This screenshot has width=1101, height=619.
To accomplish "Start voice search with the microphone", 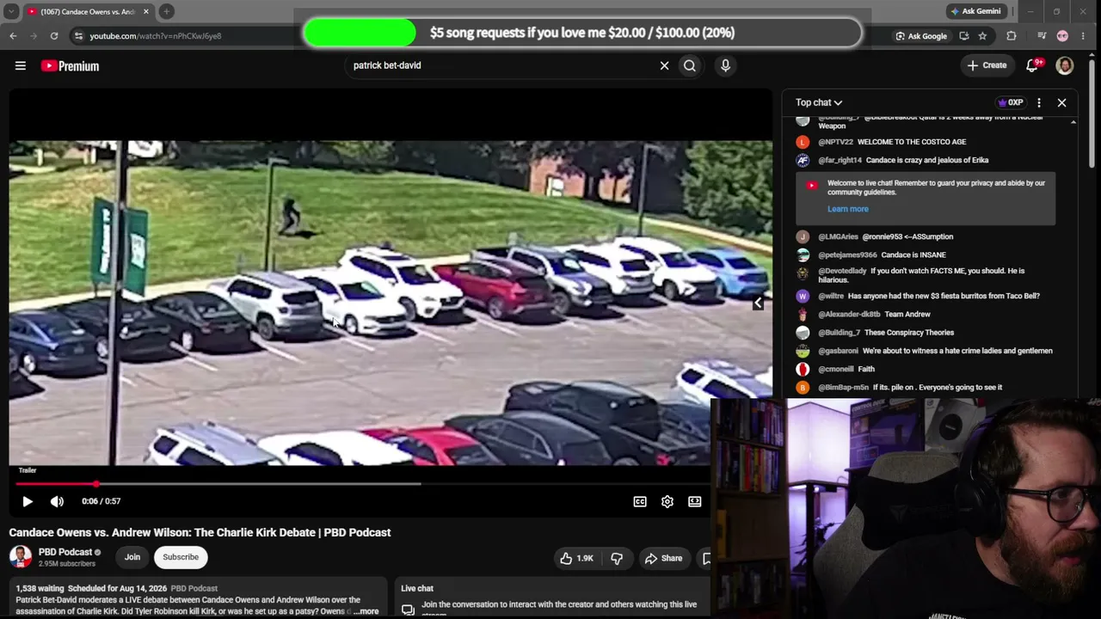I will click(725, 65).
